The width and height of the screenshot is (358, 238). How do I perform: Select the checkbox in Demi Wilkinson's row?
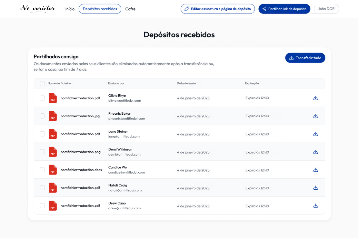tap(42, 152)
